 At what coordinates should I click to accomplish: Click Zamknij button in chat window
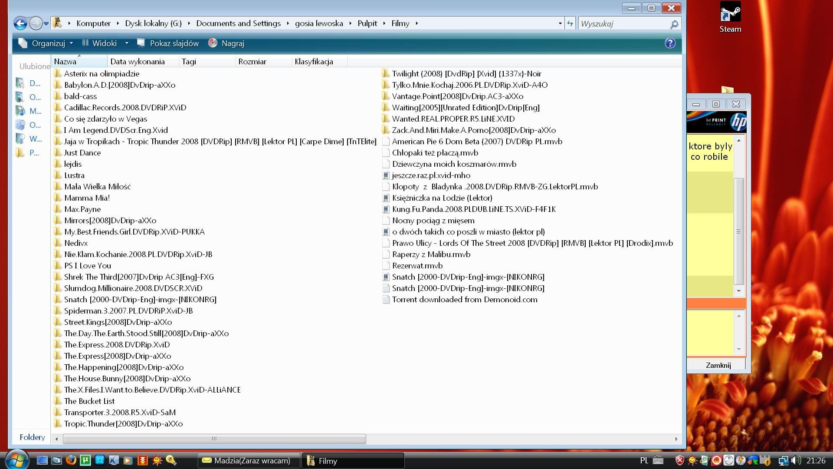pyautogui.click(x=718, y=365)
